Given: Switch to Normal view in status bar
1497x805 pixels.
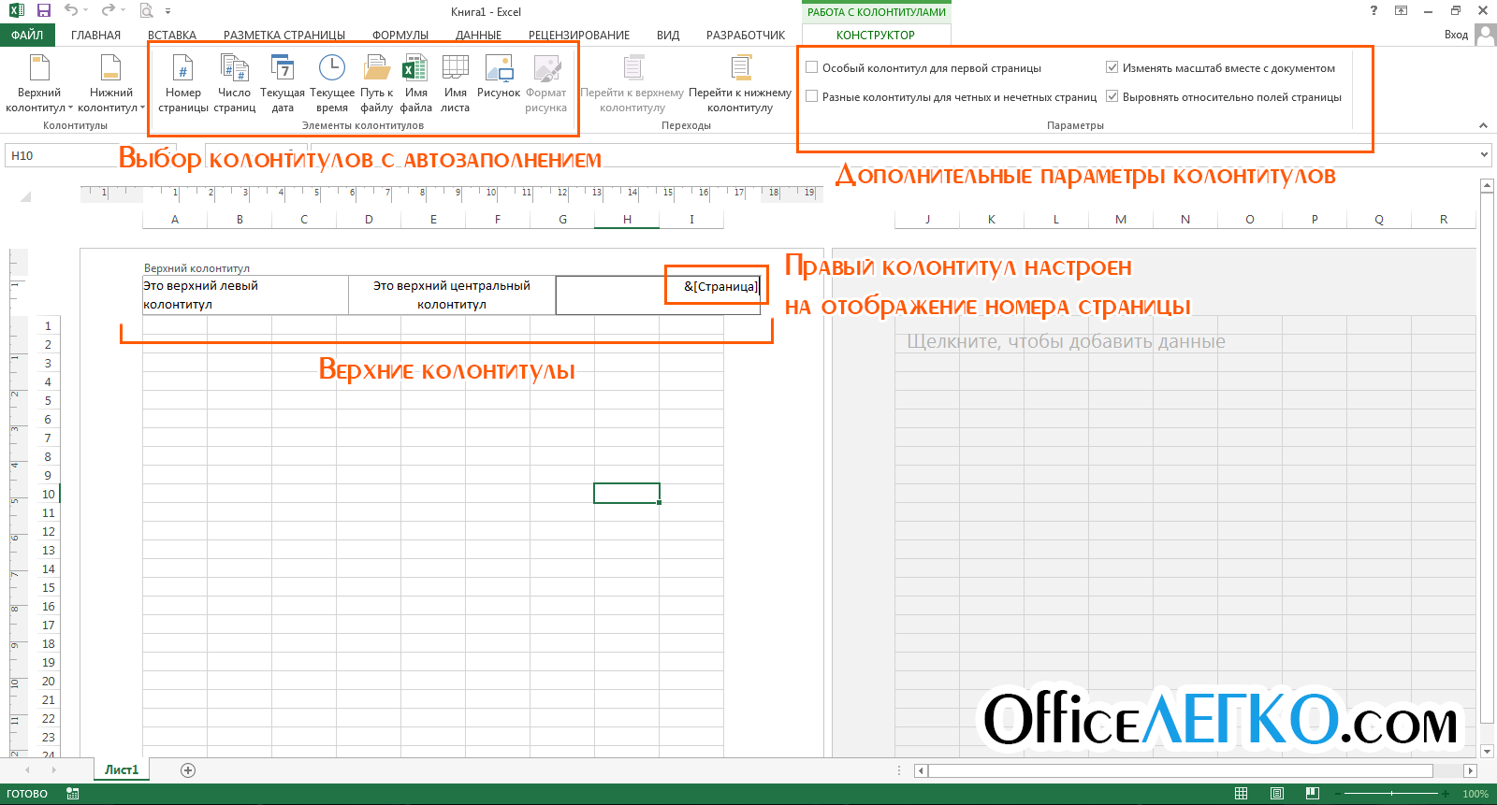Looking at the screenshot, I should pos(1242,794).
